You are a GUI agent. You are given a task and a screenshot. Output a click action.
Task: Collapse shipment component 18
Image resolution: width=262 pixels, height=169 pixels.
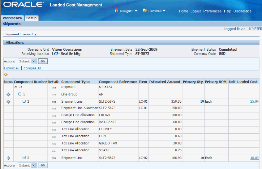(x=15, y=87)
